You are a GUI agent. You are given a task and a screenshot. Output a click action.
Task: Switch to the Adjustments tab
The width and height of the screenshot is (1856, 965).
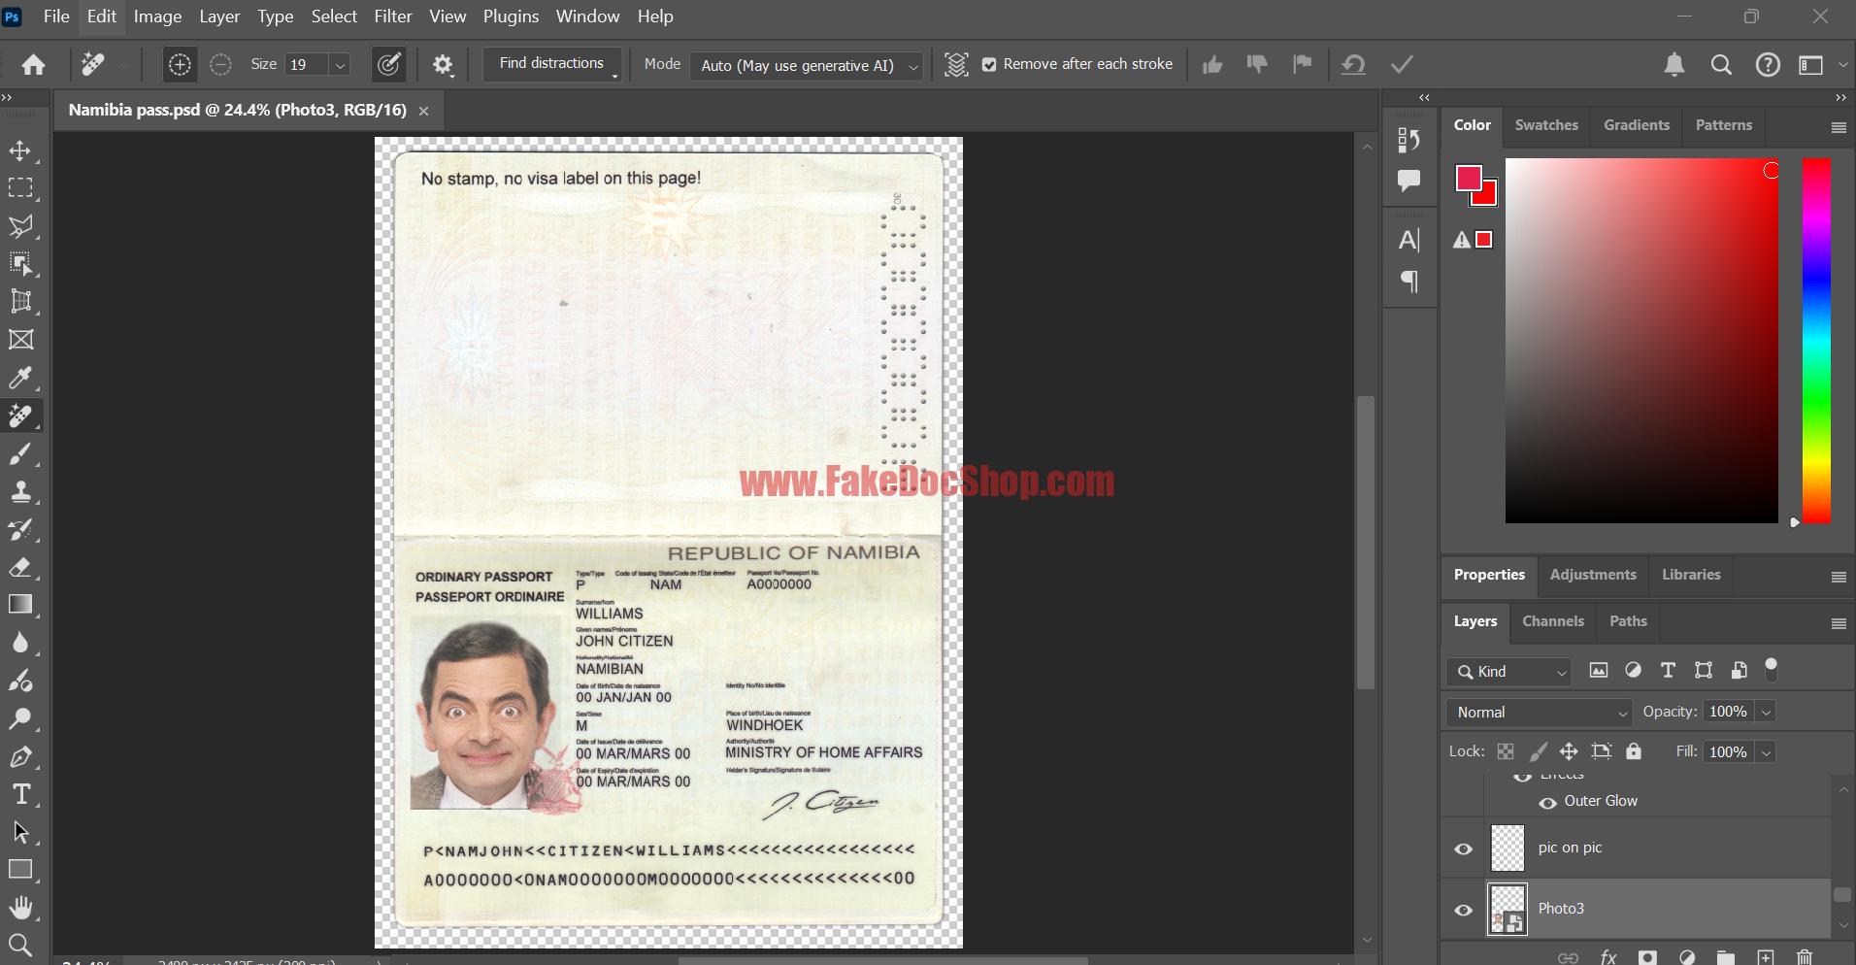[x=1593, y=575]
